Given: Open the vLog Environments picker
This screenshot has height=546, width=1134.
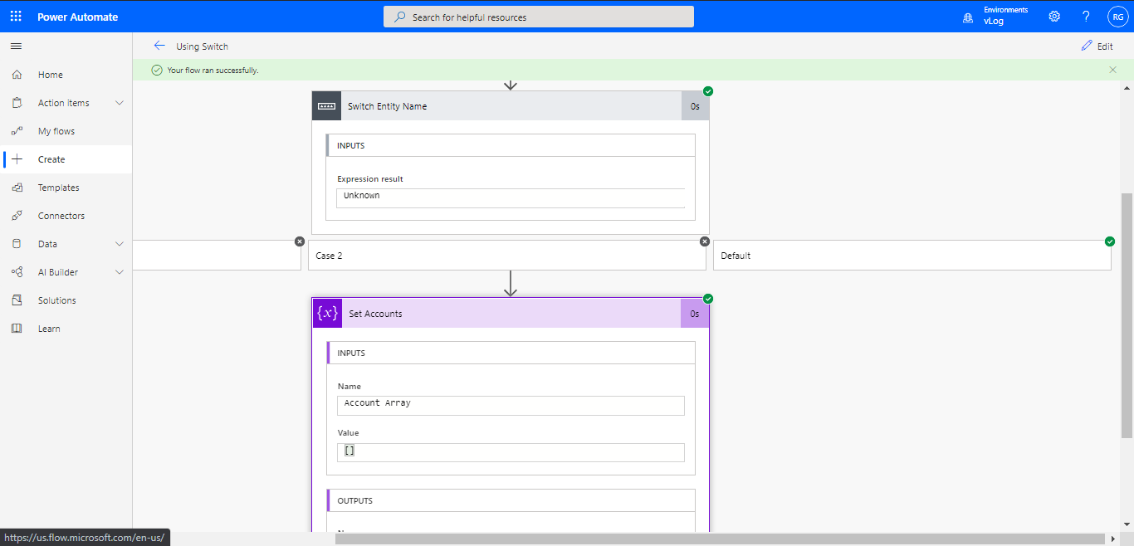Looking at the screenshot, I should click(x=994, y=16).
